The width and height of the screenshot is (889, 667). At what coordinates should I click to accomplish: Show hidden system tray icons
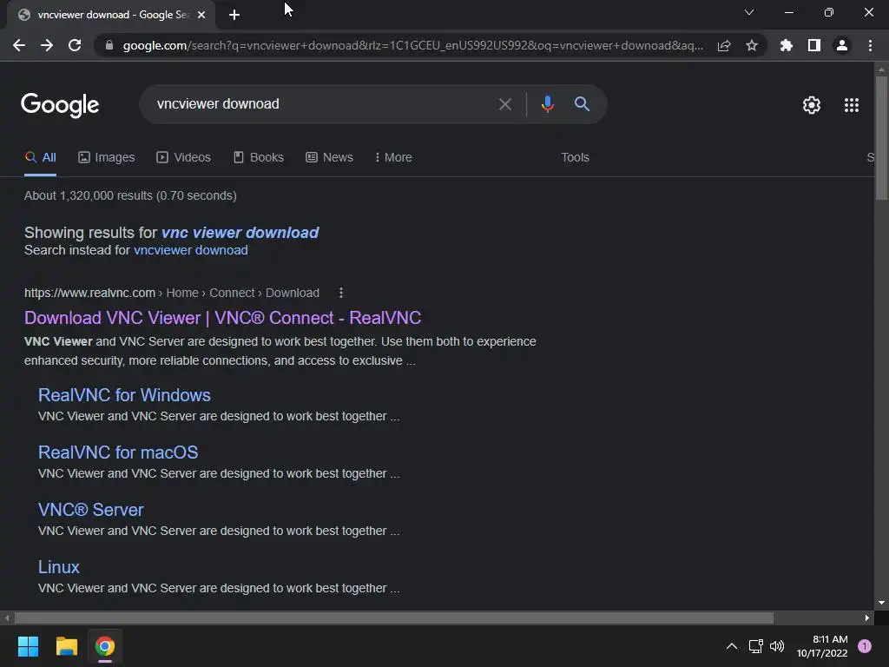[731, 646]
